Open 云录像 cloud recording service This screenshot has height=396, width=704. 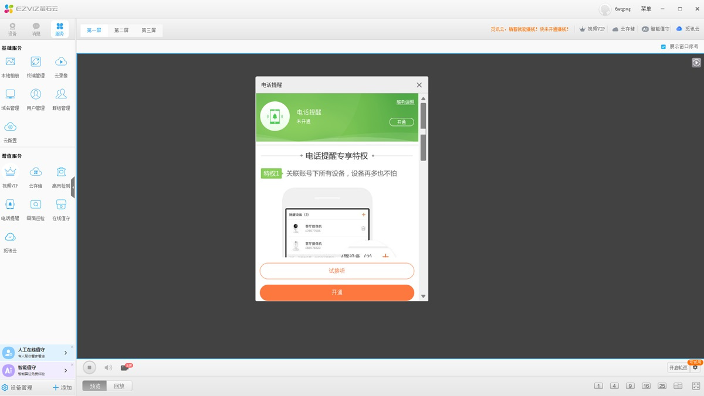[61, 63]
